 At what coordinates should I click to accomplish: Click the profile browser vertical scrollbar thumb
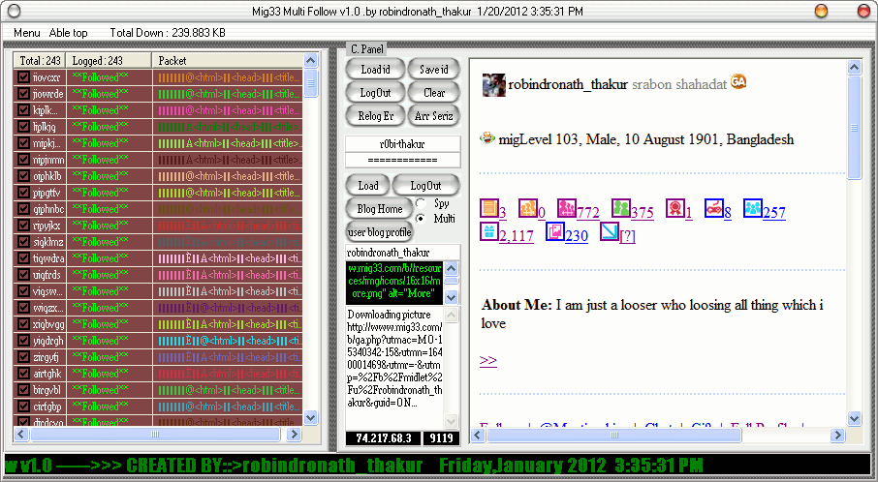tap(854, 128)
